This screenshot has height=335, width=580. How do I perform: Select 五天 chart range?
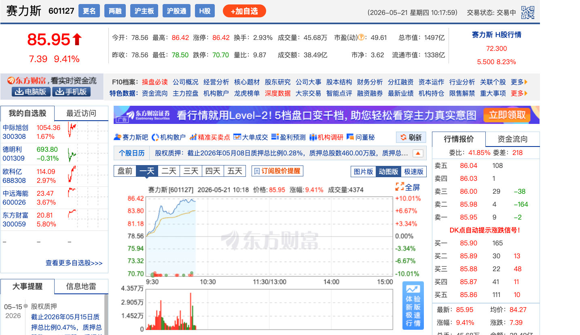[235, 171]
